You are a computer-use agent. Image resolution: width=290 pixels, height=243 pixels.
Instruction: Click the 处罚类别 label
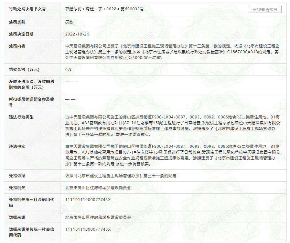click(17, 22)
